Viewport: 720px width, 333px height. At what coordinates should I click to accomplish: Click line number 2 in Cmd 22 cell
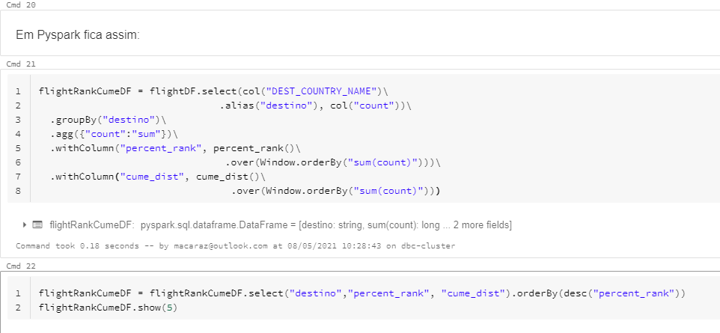(17, 308)
